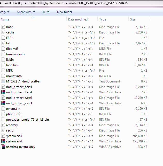163x166 pixels.
Task: Click the 'userdata_nvram_only' file name
Action: coord(21,147)
